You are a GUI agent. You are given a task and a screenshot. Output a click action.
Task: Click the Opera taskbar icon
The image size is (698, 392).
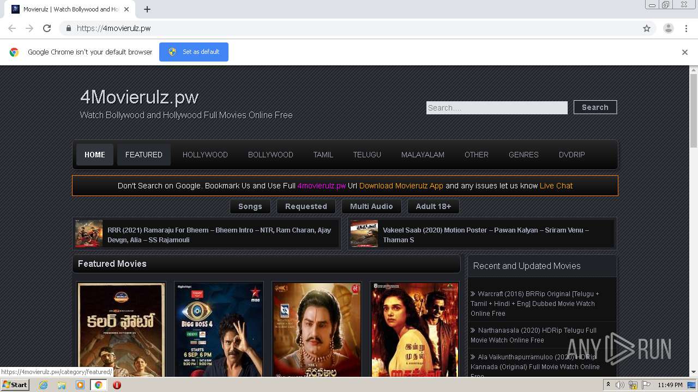117,385
